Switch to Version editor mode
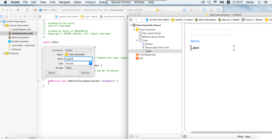Viewport: 272px width, 139px height. (x=197, y=10)
